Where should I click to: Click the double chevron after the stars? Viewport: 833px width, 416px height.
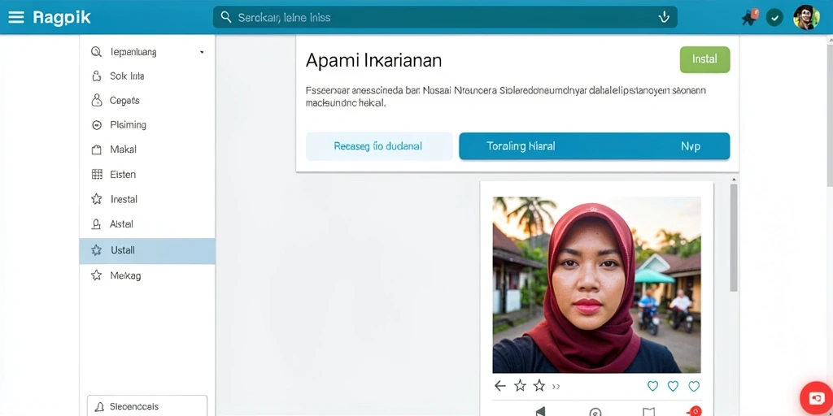556,387
